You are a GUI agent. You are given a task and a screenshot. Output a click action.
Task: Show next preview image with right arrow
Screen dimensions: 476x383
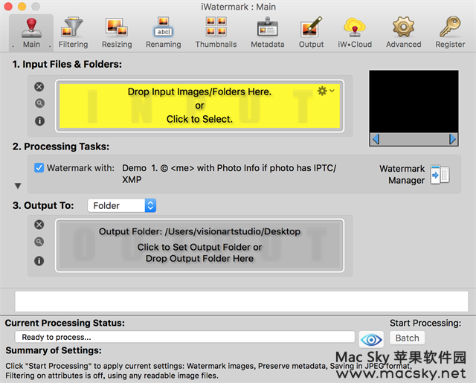click(x=453, y=139)
